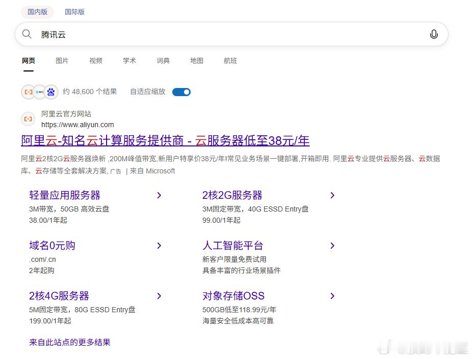Click the 500GB低至118.99元/年 text
The height and width of the screenshot is (359, 473).
(x=239, y=310)
